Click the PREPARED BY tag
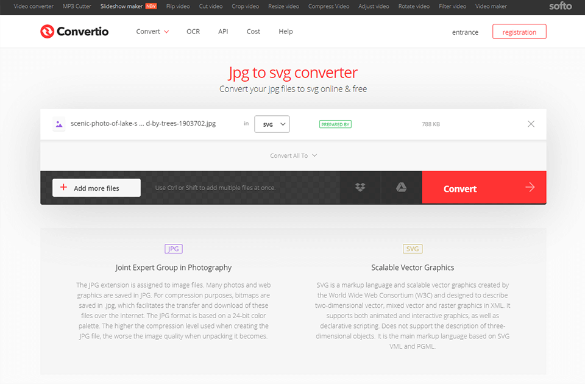Image resolution: width=585 pixels, height=384 pixels. [335, 124]
